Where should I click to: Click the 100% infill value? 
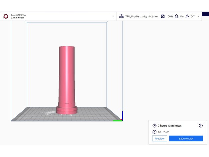(x=169, y=16)
